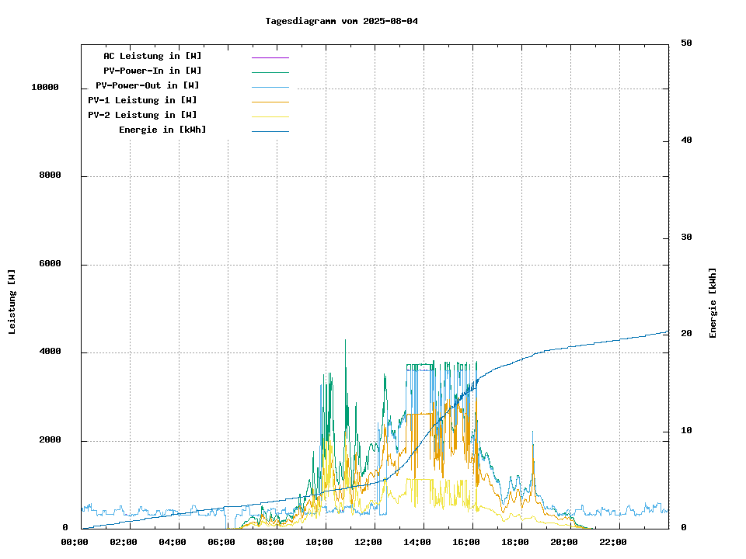
Task: Select the PV-Power-In legend label
Action: (152, 71)
